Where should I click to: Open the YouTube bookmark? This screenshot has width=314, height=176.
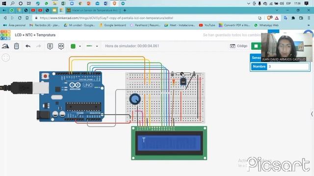point(207,25)
